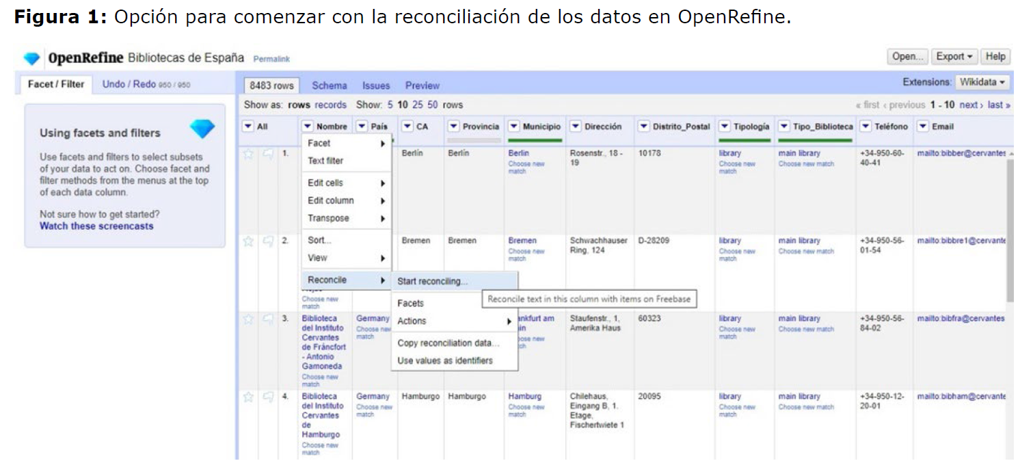Screen dimensions: 1033x461
Task: Flag row 1
Action: click(x=268, y=154)
